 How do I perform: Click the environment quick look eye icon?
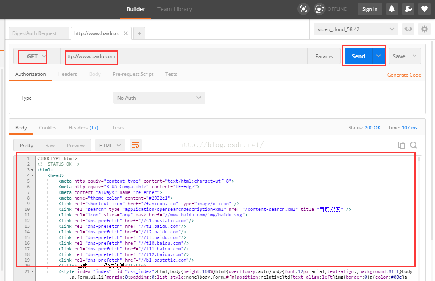point(408,29)
